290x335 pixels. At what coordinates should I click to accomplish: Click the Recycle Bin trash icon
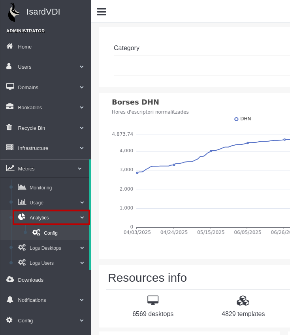10,128
